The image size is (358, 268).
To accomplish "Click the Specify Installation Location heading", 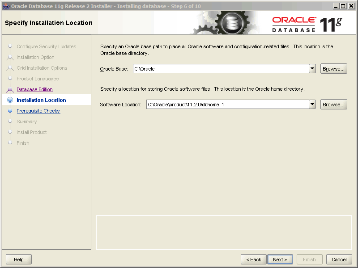I will (49, 23).
